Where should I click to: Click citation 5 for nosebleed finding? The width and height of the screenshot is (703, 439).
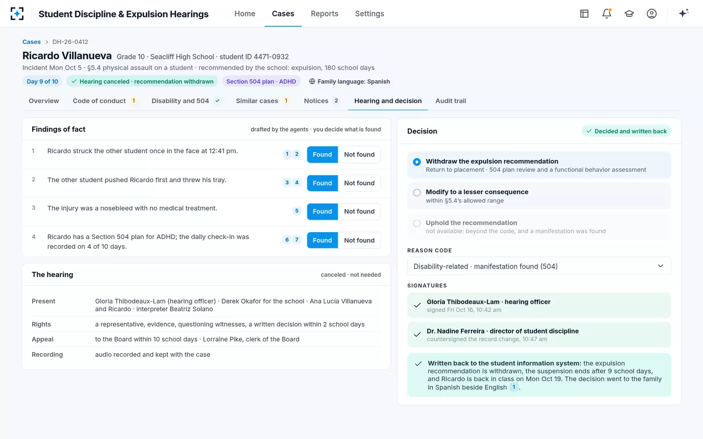(297, 211)
